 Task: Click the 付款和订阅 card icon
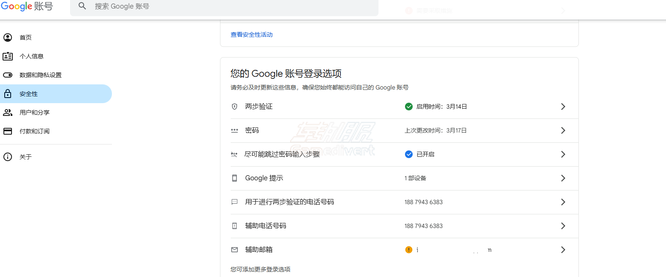[x=8, y=131]
